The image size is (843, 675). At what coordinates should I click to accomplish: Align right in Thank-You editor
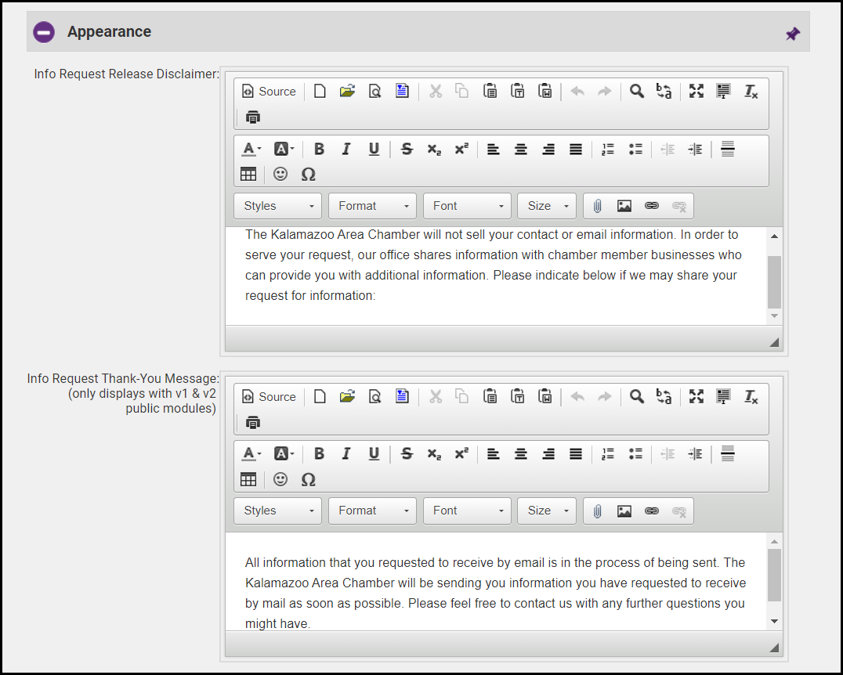[548, 454]
